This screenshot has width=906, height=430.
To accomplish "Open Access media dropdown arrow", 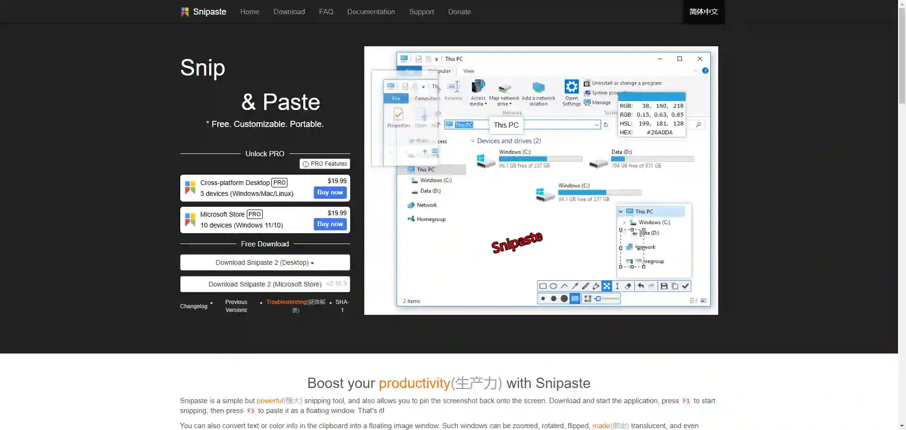I will click(486, 104).
